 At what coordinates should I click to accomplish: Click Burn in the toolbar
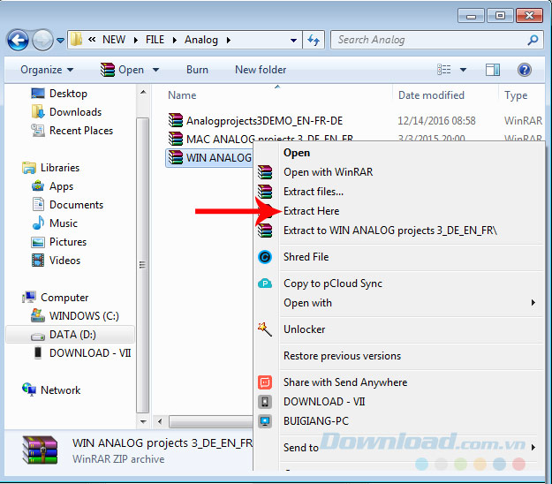coord(197,70)
